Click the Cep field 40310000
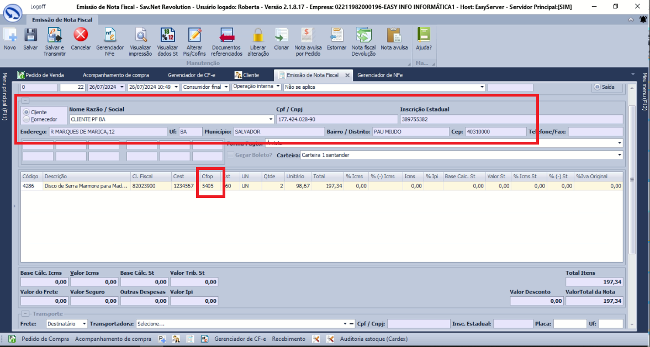 click(496, 132)
